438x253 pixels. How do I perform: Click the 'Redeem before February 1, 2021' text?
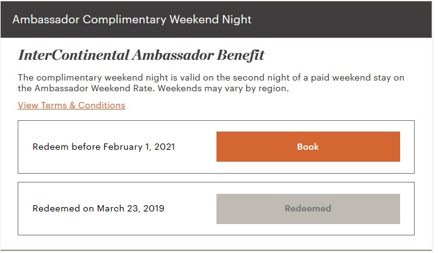104,147
